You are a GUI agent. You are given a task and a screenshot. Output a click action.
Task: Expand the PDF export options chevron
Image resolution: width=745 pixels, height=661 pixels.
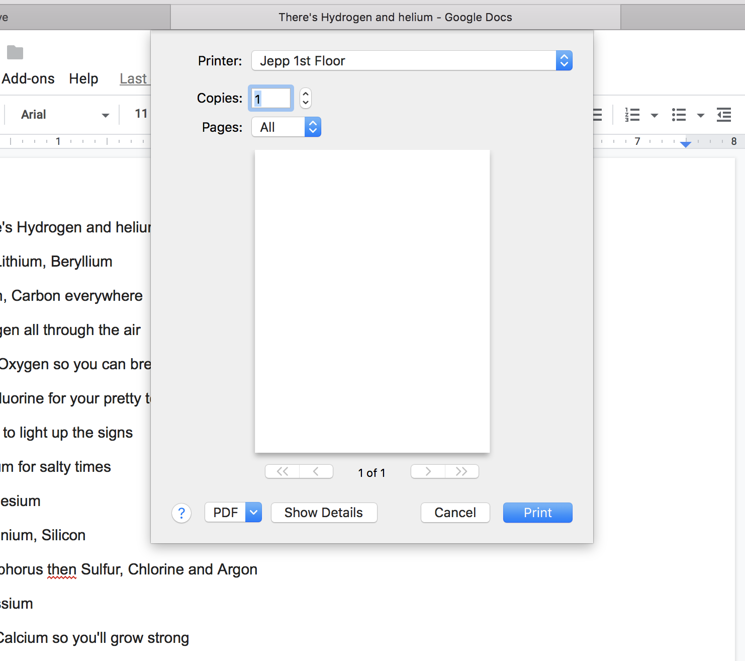coord(254,512)
